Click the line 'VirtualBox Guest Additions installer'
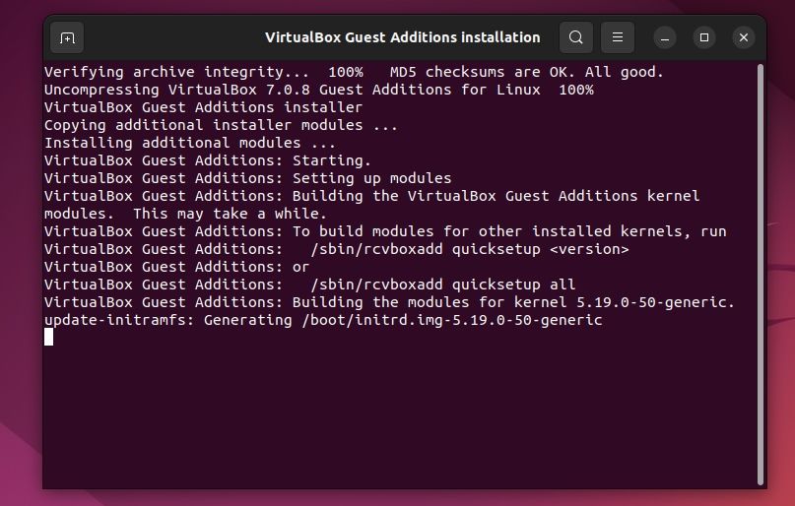Viewport: 795px width, 506px height. [x=203, y=107]
